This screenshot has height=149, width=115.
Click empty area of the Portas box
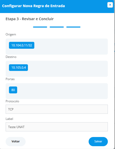coord(62,91)
